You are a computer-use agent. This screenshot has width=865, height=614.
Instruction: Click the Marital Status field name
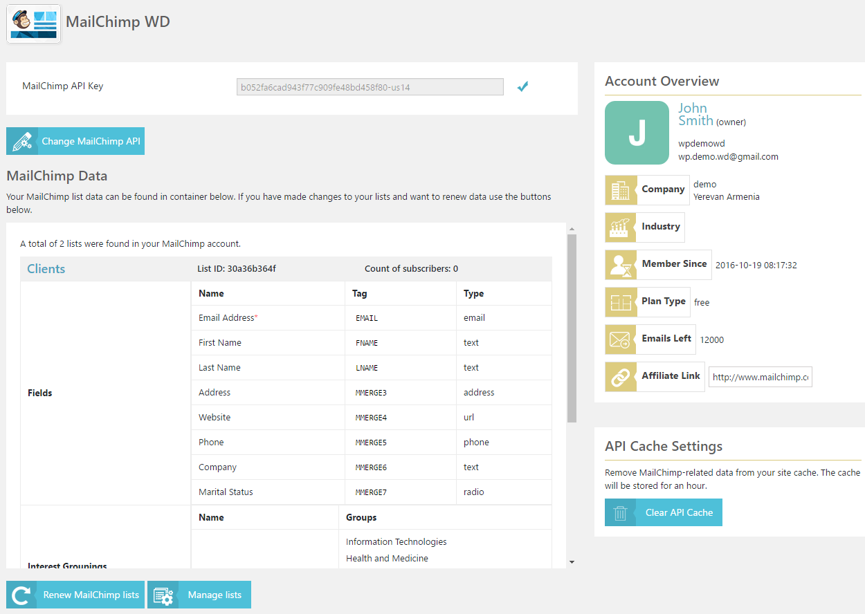point(226,492)
